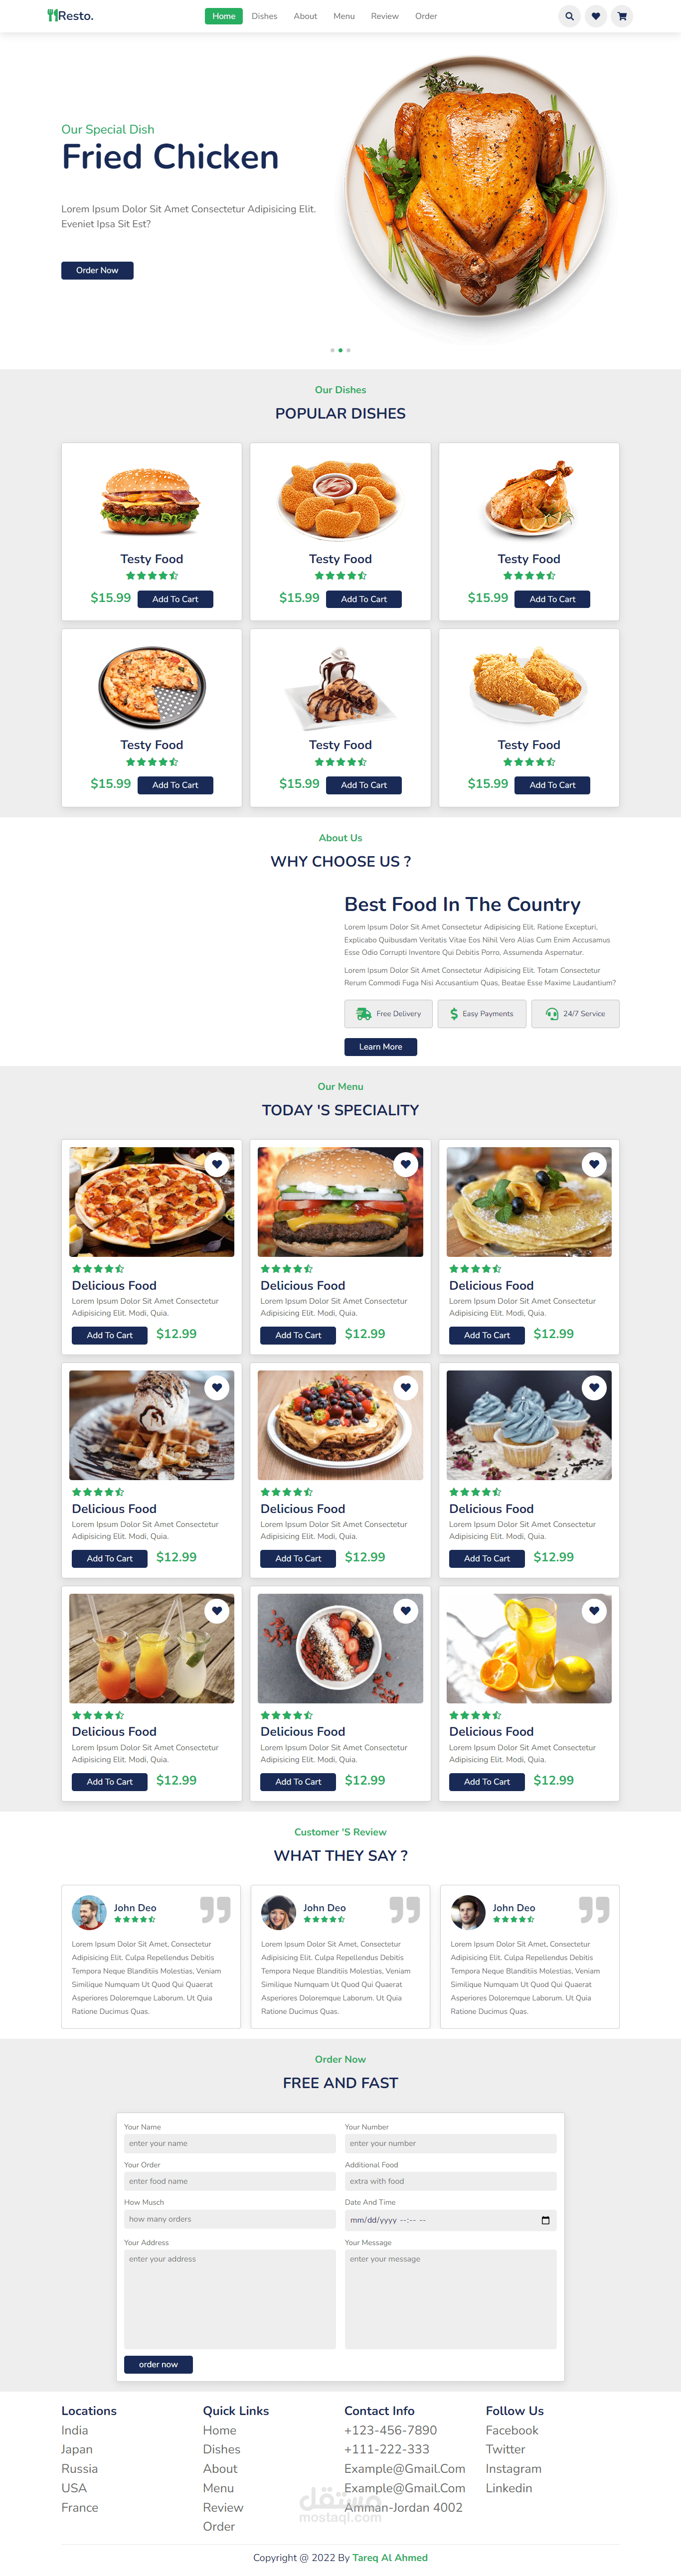
Task: Click the 24/7 Service headset badge
Action: pyautogui.click(x=575, y=1014)
